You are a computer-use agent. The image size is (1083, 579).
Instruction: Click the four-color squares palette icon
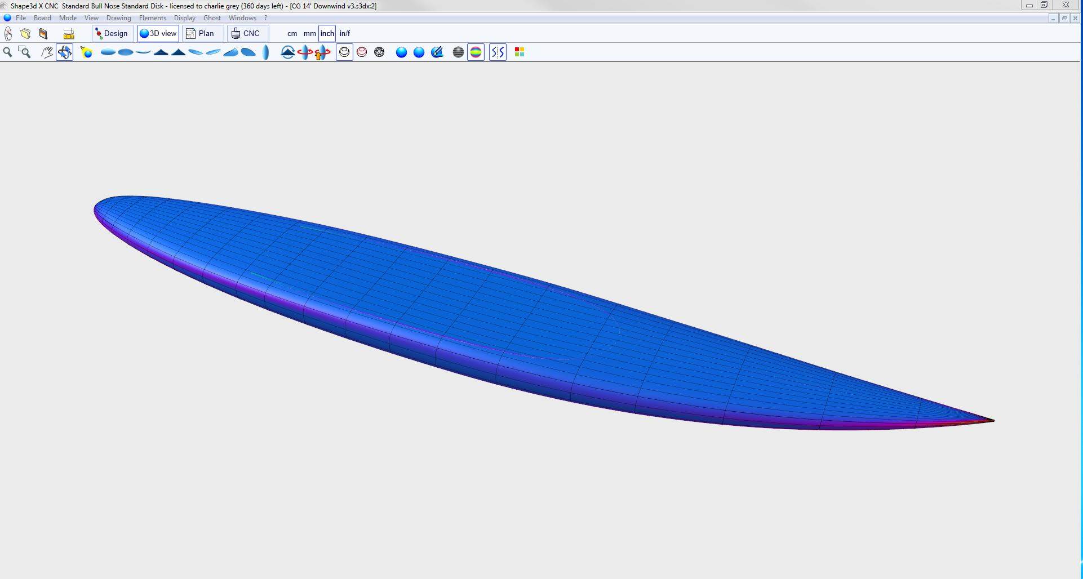(520, 52)
